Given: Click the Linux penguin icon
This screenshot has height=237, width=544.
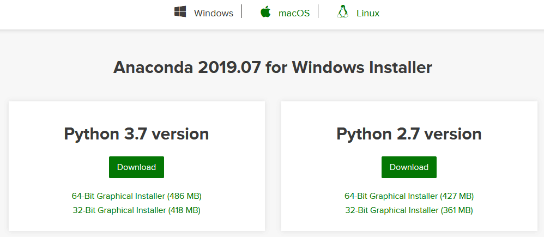Looking at the screenshot, I should coord(342,12).
